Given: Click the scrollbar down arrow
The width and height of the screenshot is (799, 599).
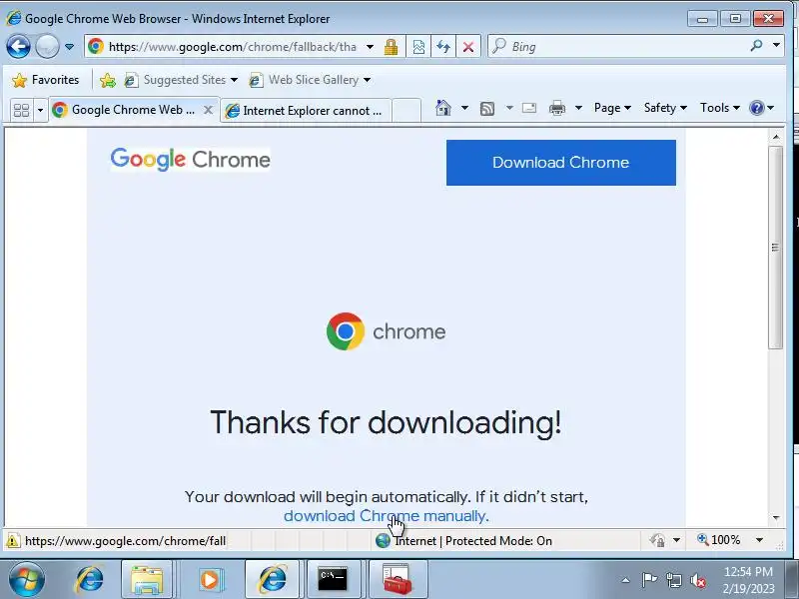Looking at the screenshot, I should pyautogui.click(x=776, y=518).
